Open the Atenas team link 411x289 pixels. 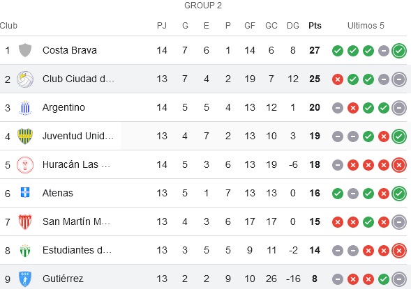(x=58, y=193)
